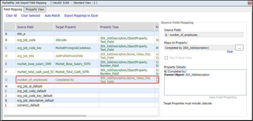Toggle Skip If Blank Value checkbox
This screenshot has width=253, height=121.
pos(166,58)
